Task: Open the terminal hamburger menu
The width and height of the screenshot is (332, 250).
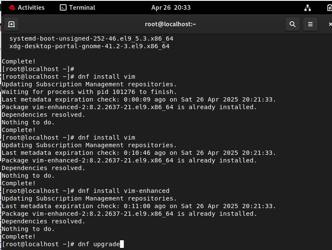Action: click(310, 24)
